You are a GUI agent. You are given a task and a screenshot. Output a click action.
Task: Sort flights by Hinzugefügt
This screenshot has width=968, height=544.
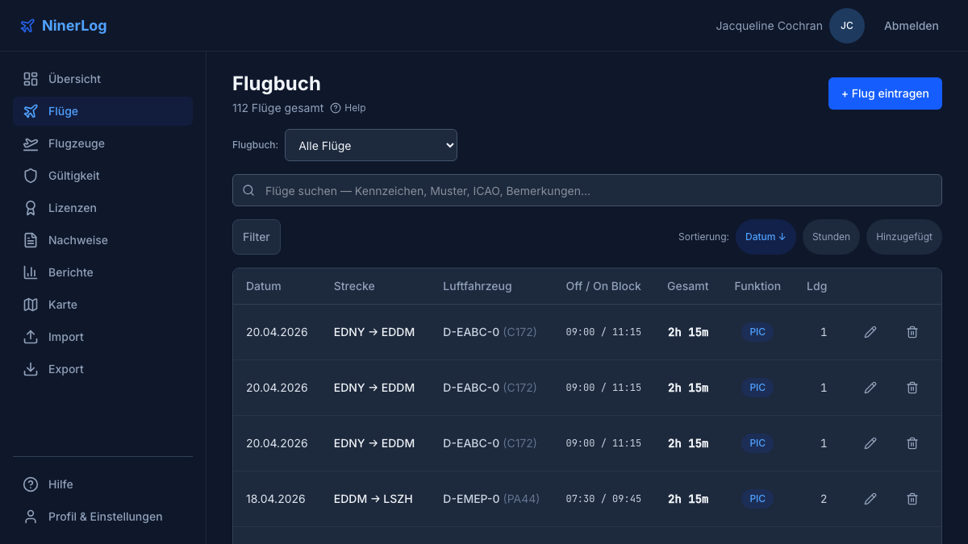click(904, 237)
